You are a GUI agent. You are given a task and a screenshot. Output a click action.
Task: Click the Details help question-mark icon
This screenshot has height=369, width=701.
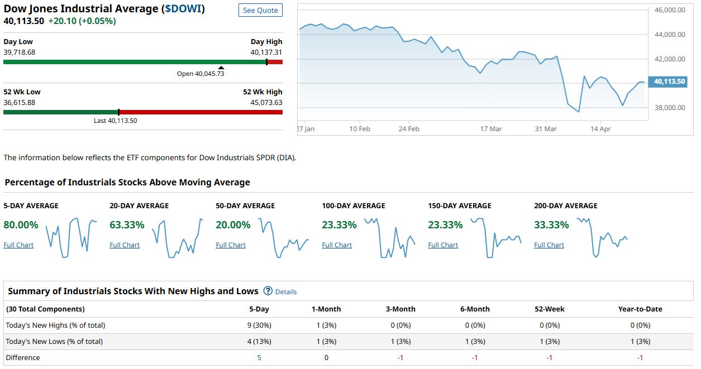coord(268,291)
